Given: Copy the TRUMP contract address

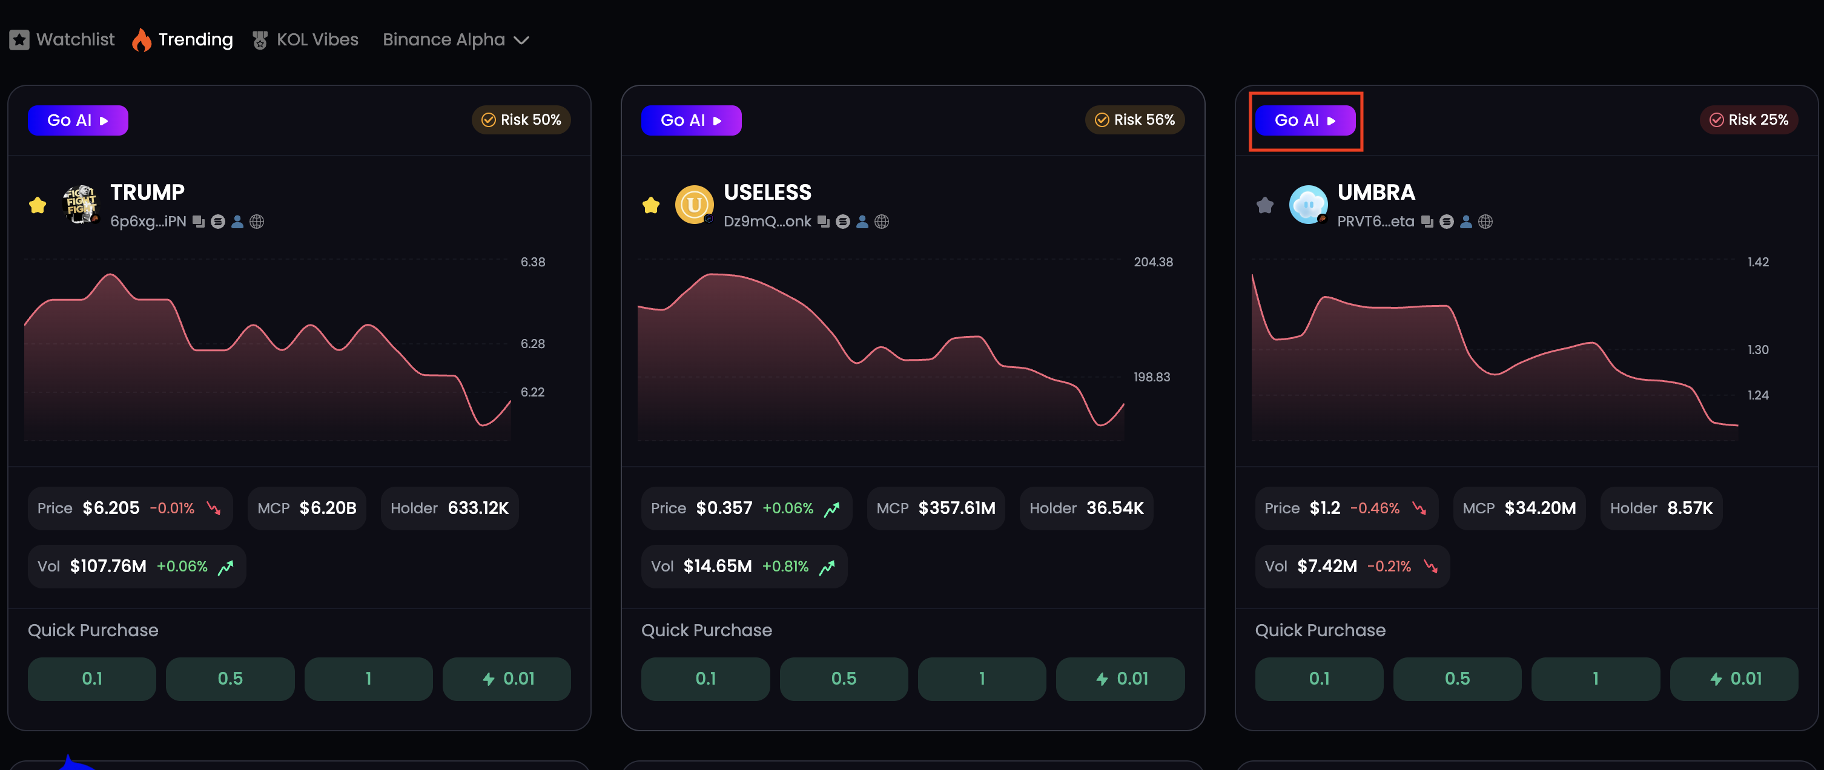Looking at the screenshot, I should click(x=199, y=222).
